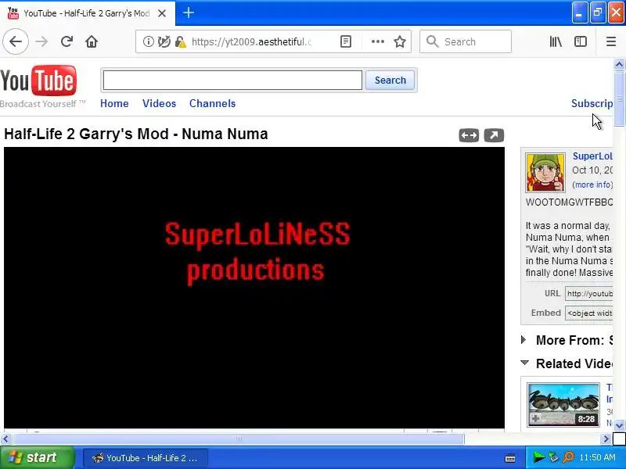Click the horizontal scrollbar thumb

tap(239, 439)
